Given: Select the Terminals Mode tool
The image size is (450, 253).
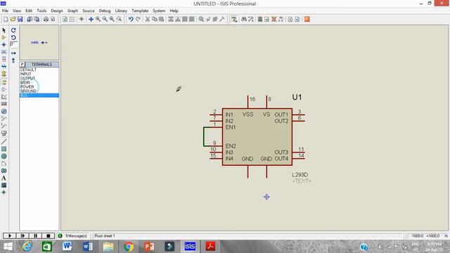Looking at the screenshot, I should click(4, 82).
